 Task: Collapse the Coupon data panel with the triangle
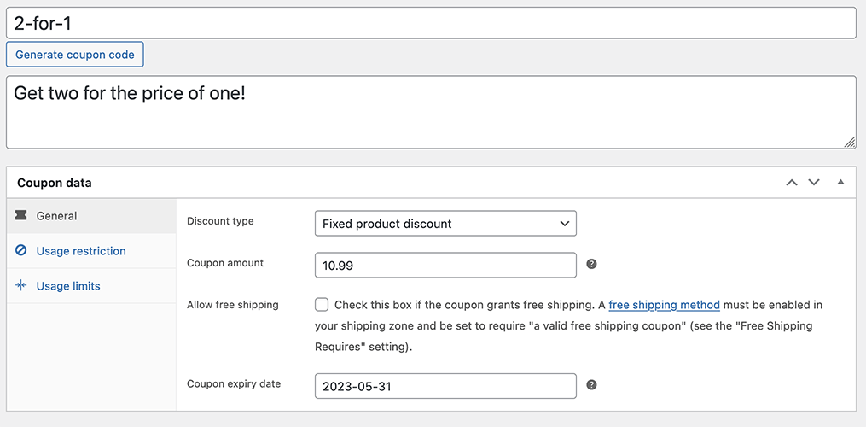840,182
